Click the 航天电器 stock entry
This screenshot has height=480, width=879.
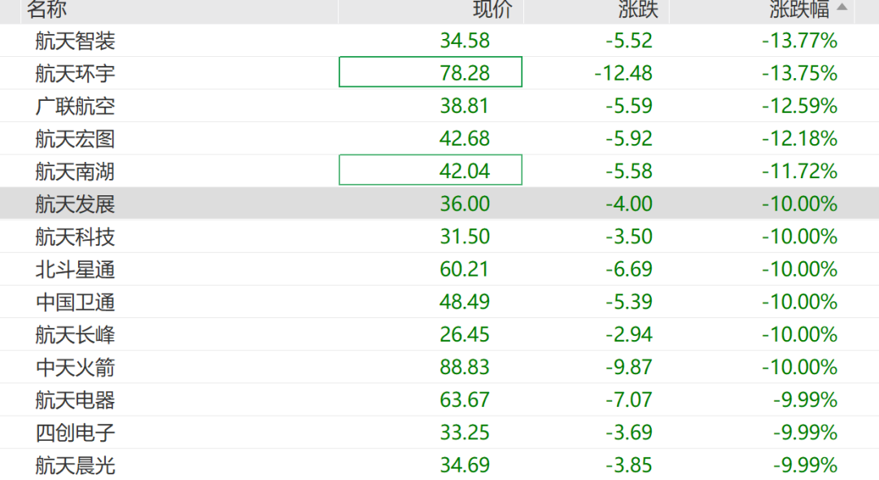75,399
